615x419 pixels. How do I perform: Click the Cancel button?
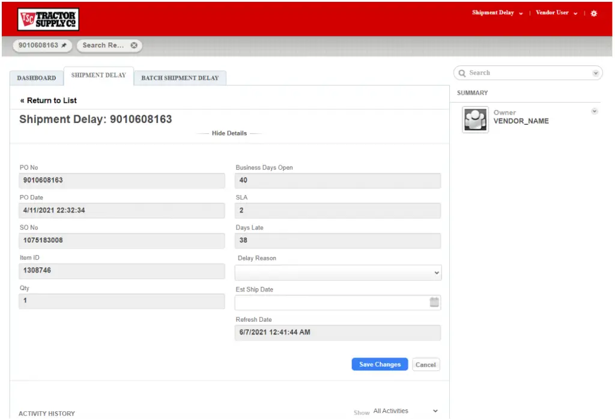point(426,365)
